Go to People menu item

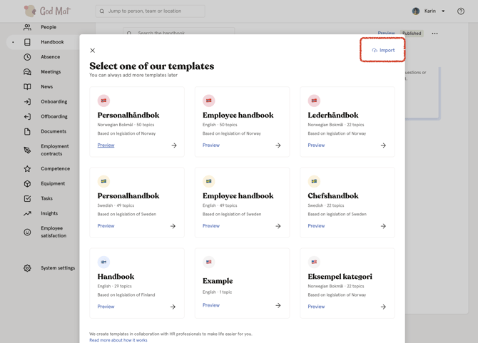[49, 27]
